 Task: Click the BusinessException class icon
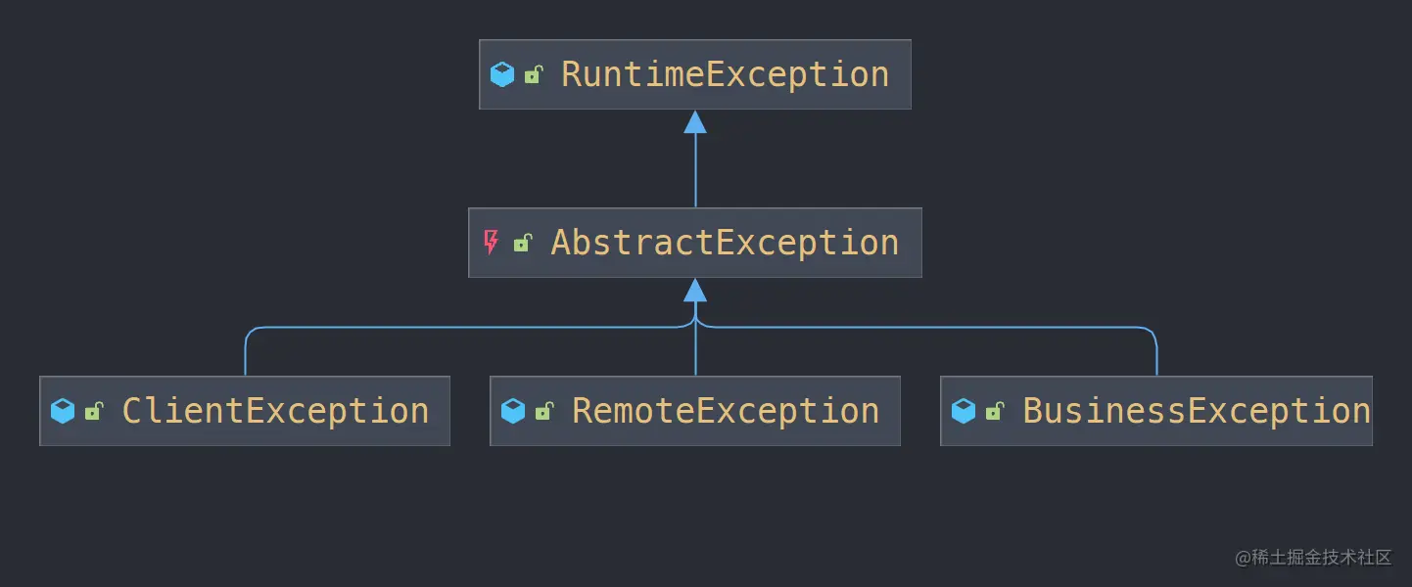[964, 411]
